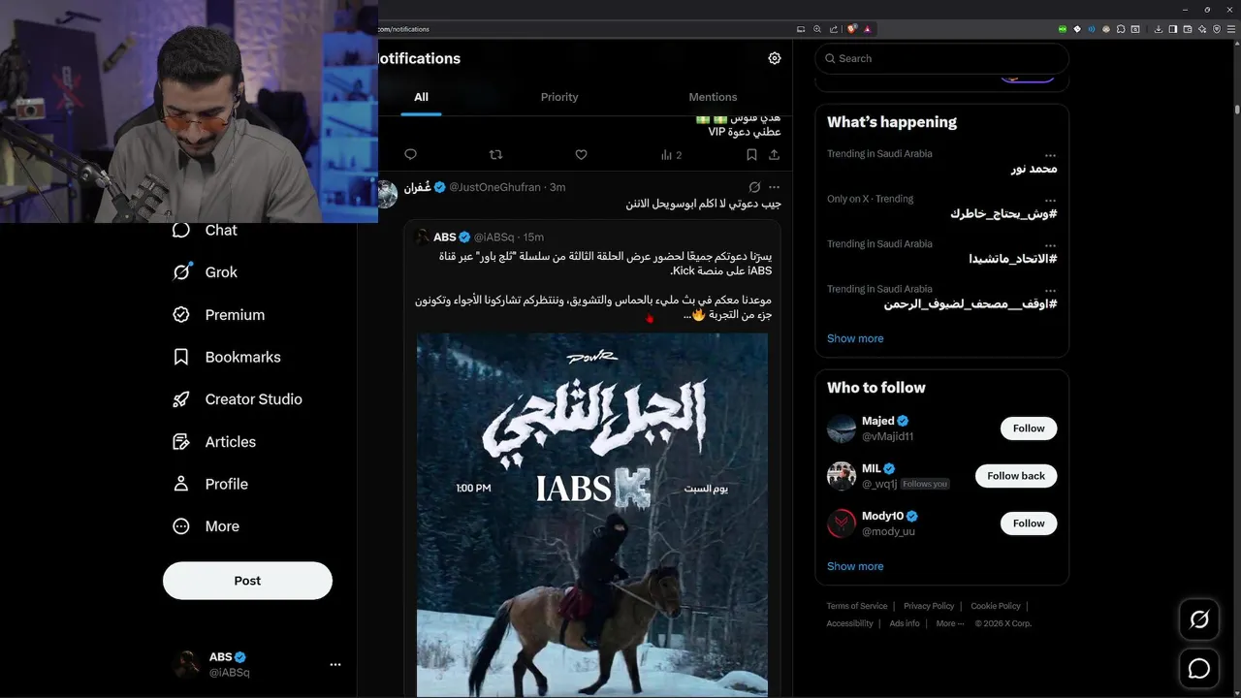Open Privacy Policy footer link

[929, 606]
